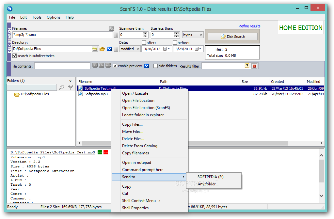
Task: Enable the 'before:' date checkbox
Action: [x=175, y=43]
